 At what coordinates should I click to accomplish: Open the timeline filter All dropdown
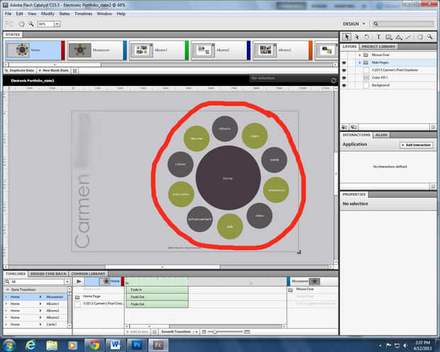[x=67, y=282]
